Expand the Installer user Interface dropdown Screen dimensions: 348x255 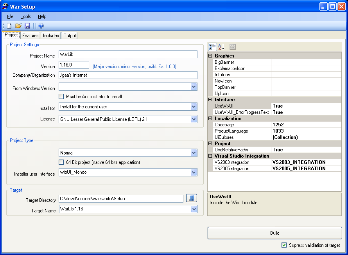194,172
